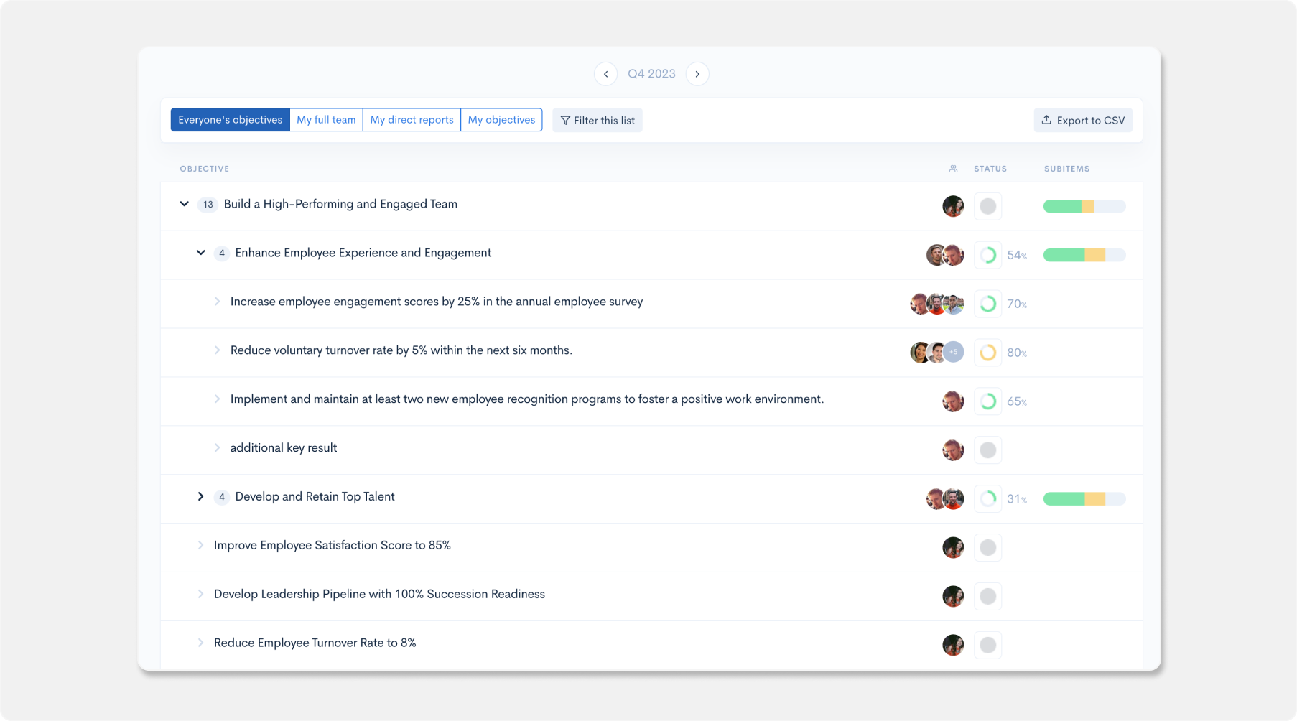Switch to the My full team tab
1297x721 pixels.
[x=325, y=119]
